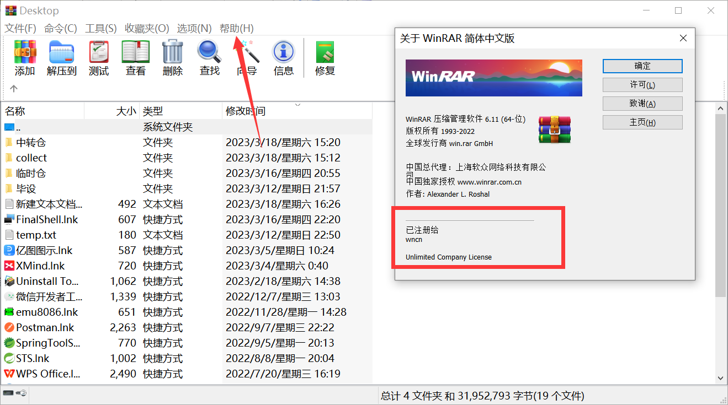
Task: Click the 查找 (Find) magnifier icon
Action: coord(209,52)
